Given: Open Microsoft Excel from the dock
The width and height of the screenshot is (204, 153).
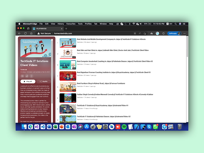Looking at the screenshot, I should tap(56, 127).
